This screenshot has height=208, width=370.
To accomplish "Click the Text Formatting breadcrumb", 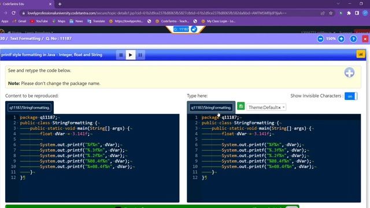I will click(25, 39).
